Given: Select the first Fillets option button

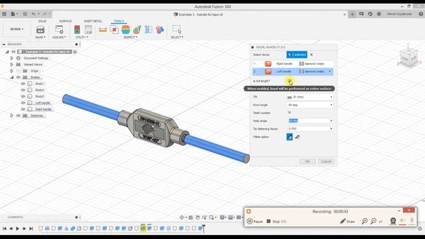Looking at the screenshot, I should coord(290,137).
